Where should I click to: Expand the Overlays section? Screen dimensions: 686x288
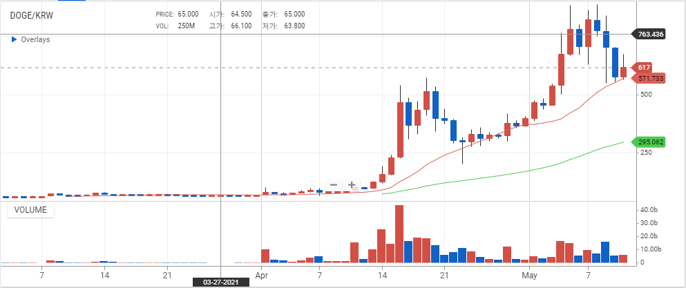coord(30,39)
